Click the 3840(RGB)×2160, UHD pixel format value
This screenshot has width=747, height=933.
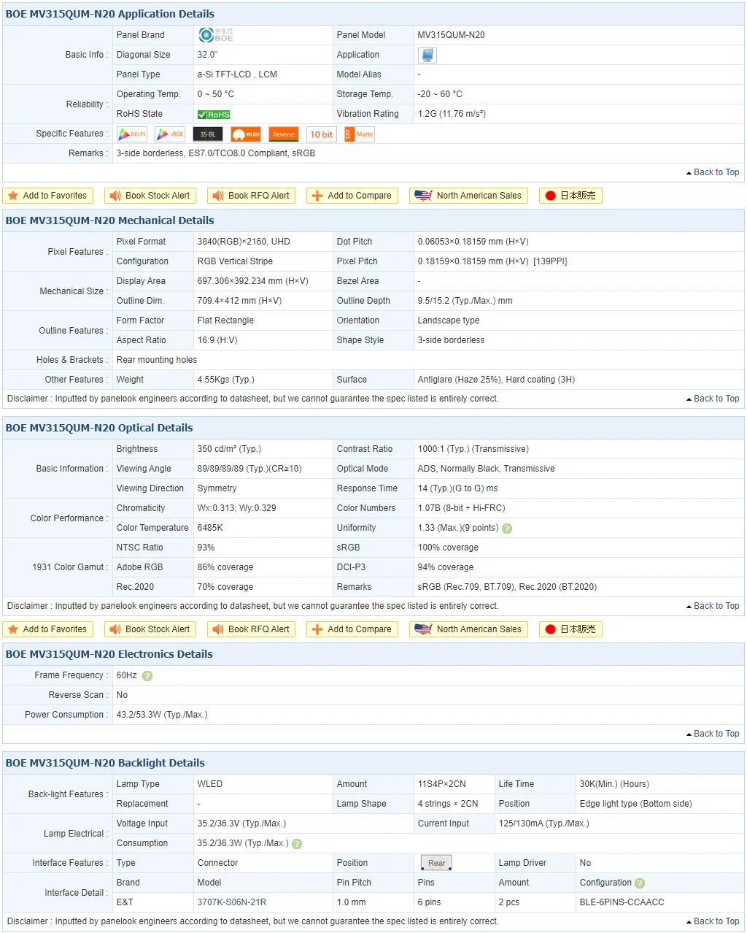244,242
